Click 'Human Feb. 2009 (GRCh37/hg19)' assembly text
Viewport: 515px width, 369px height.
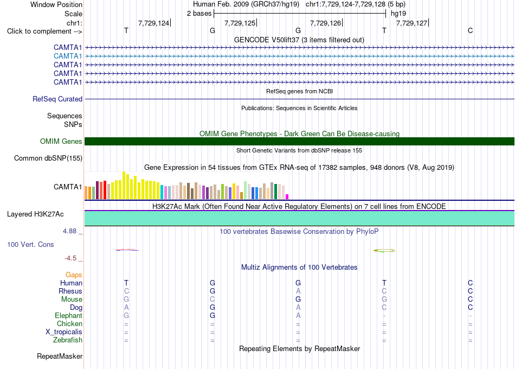[246, 4]
